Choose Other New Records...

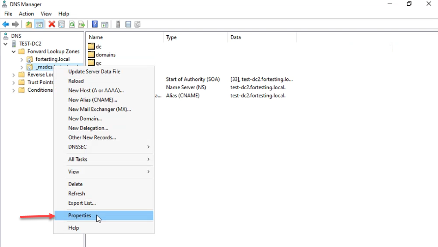coord(104,137)
